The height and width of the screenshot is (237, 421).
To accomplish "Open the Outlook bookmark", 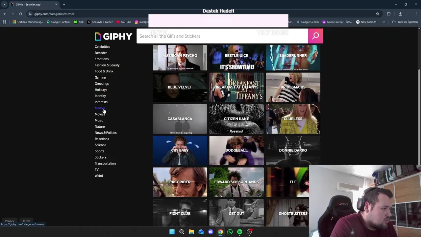I will tap(28, 22).
